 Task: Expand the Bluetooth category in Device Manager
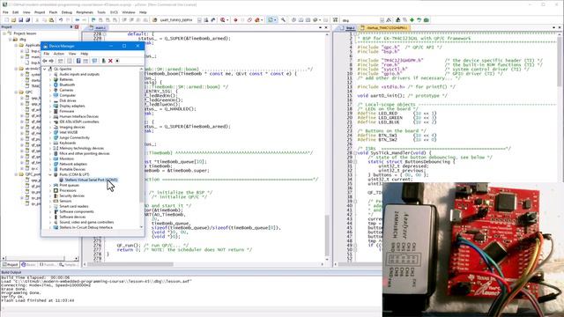point(50,85)
